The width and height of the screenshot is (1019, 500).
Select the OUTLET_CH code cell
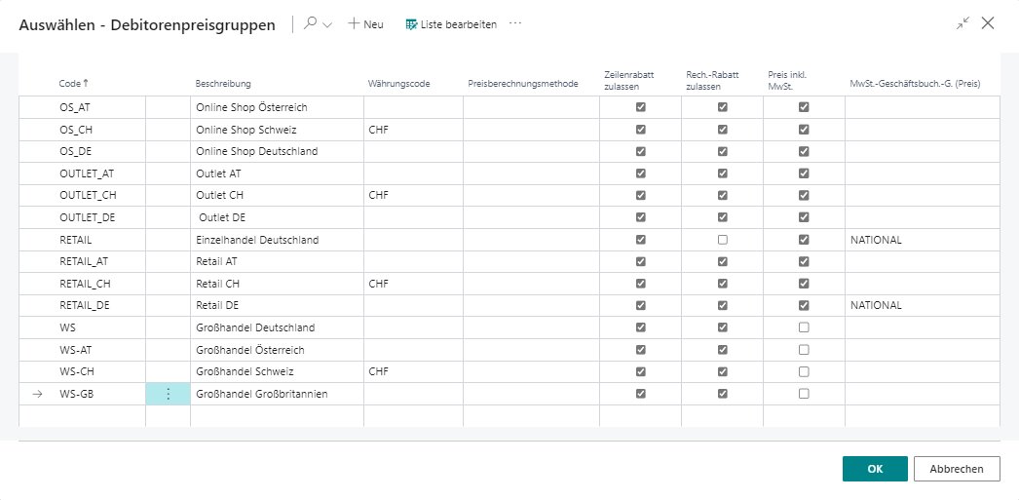(x=88, y=195)
